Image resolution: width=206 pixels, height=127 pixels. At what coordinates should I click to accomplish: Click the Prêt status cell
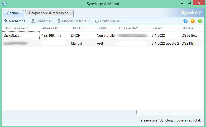[x=100, y=43]
